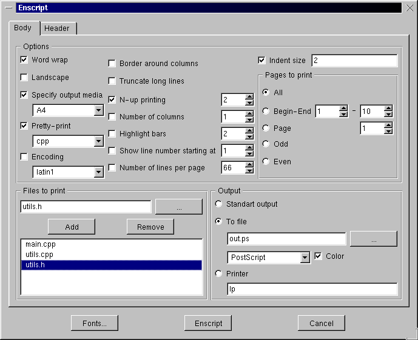
Task: Open the cpp pretty-print language dropdown
Action: point(98,141)
